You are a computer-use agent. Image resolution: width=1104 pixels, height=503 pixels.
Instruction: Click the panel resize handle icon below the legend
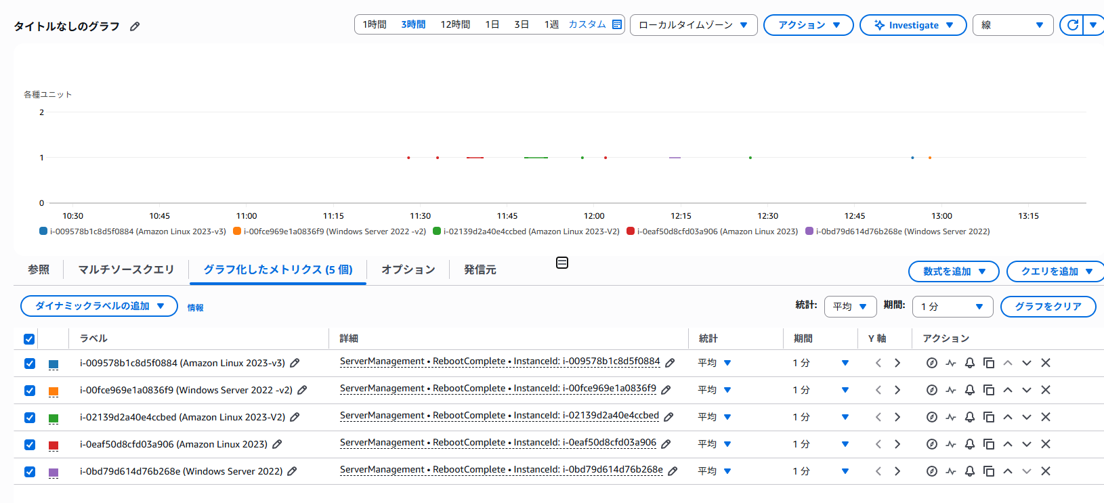coord(562,263)
